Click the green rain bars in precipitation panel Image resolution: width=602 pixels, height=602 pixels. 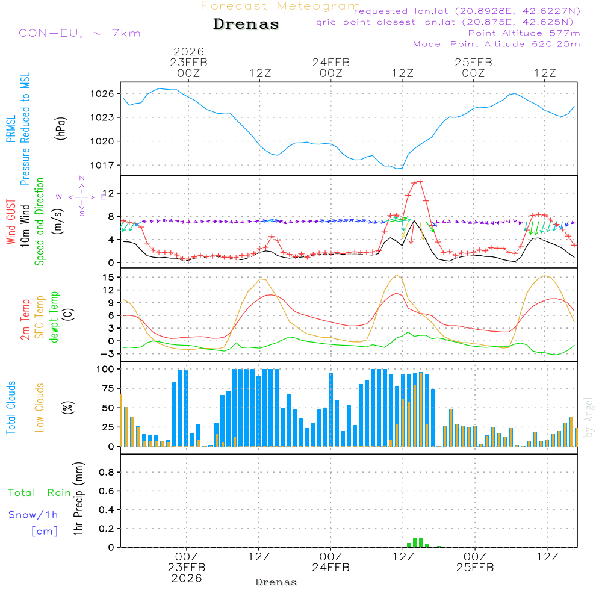pyautogui.click(x=417, y=542)
